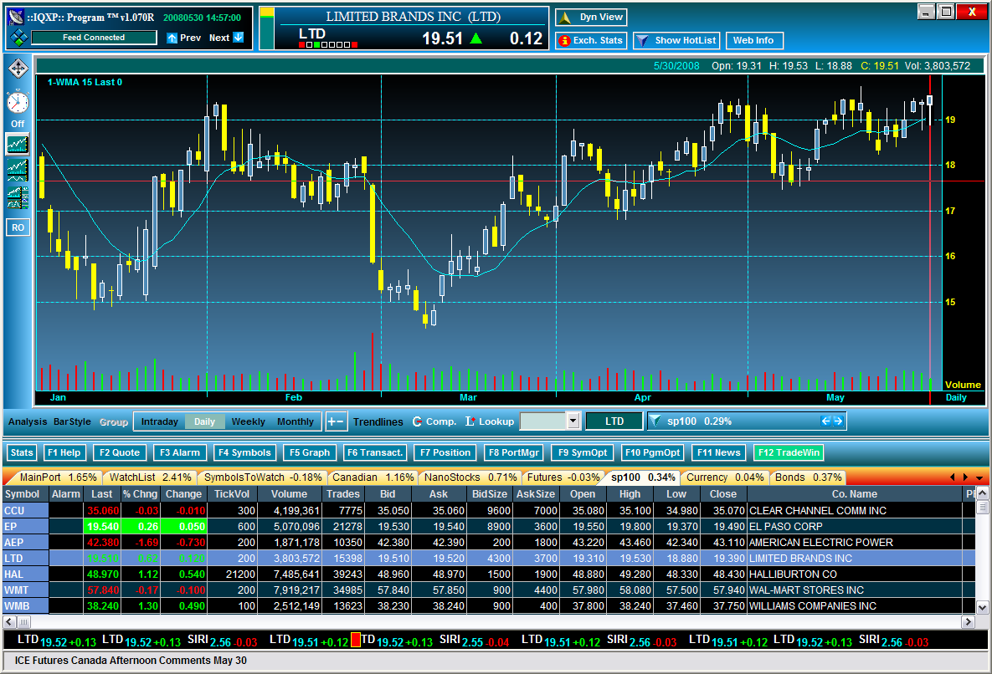The height and width of the screenshot is (674, 992).
Task: Open the Analysis menu
Action: 27,421
